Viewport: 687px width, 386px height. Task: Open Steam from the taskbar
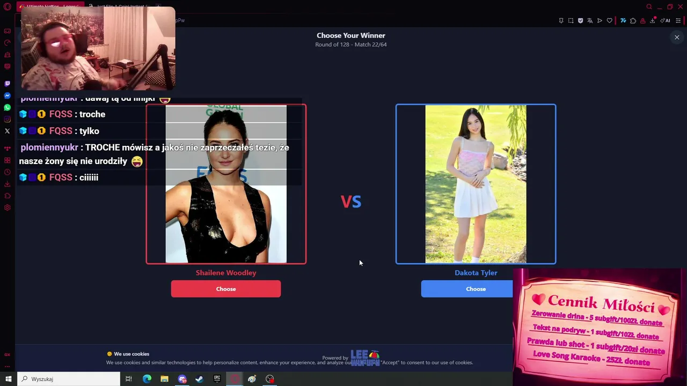(x=199, y=379)
